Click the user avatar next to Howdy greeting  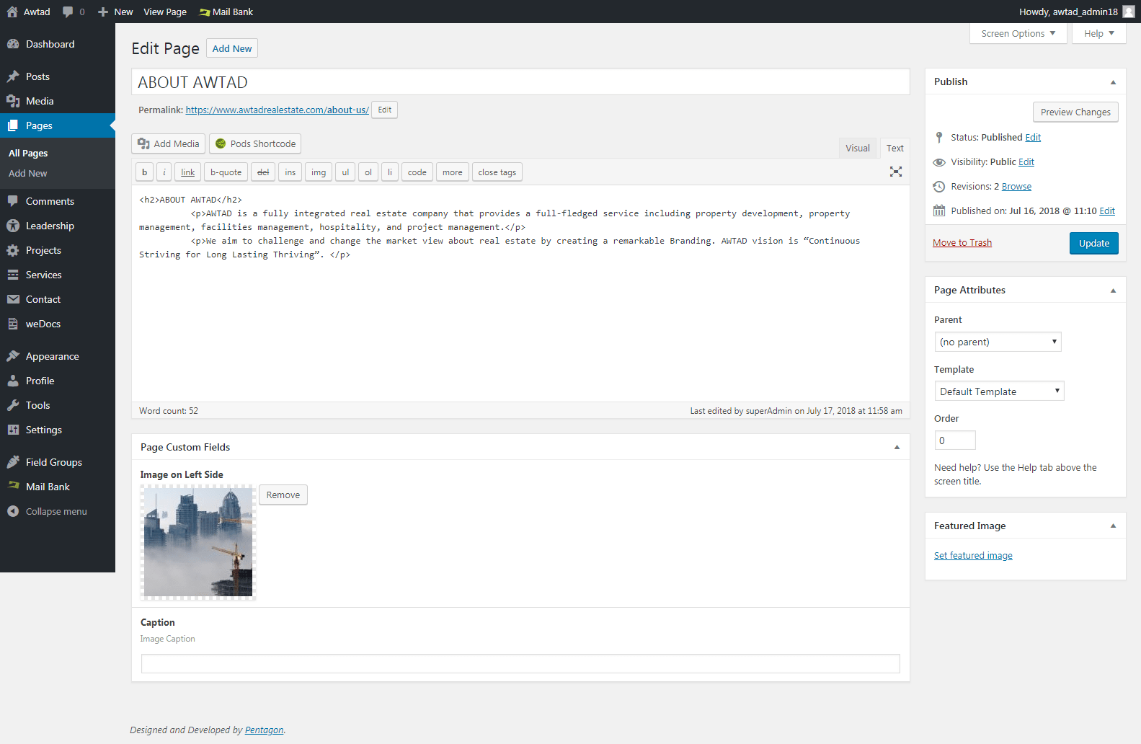point(1129,12)
